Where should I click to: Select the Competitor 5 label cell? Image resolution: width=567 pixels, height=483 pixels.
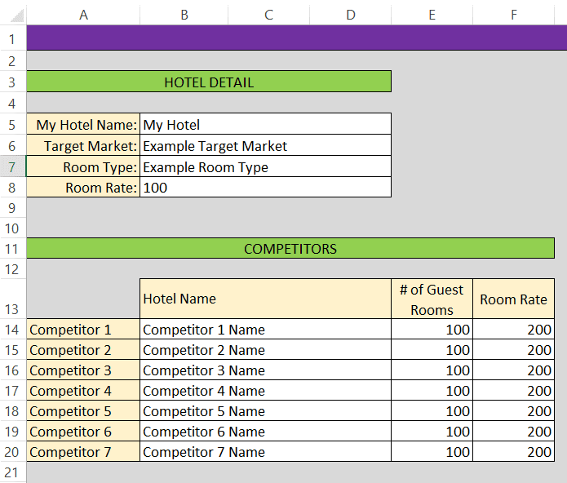(x=83, y=411)
